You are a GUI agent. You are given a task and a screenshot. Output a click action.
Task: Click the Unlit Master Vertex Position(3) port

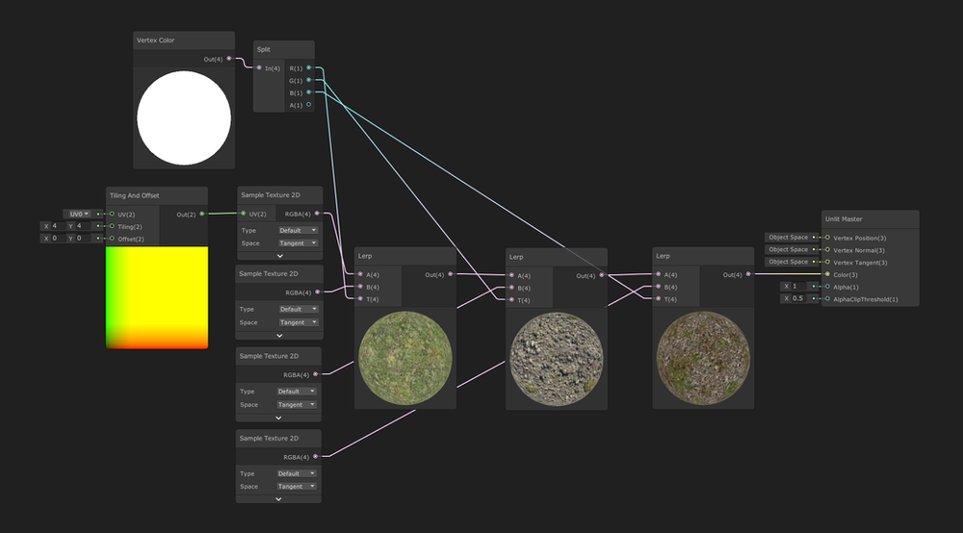click(x=827, y=238)
